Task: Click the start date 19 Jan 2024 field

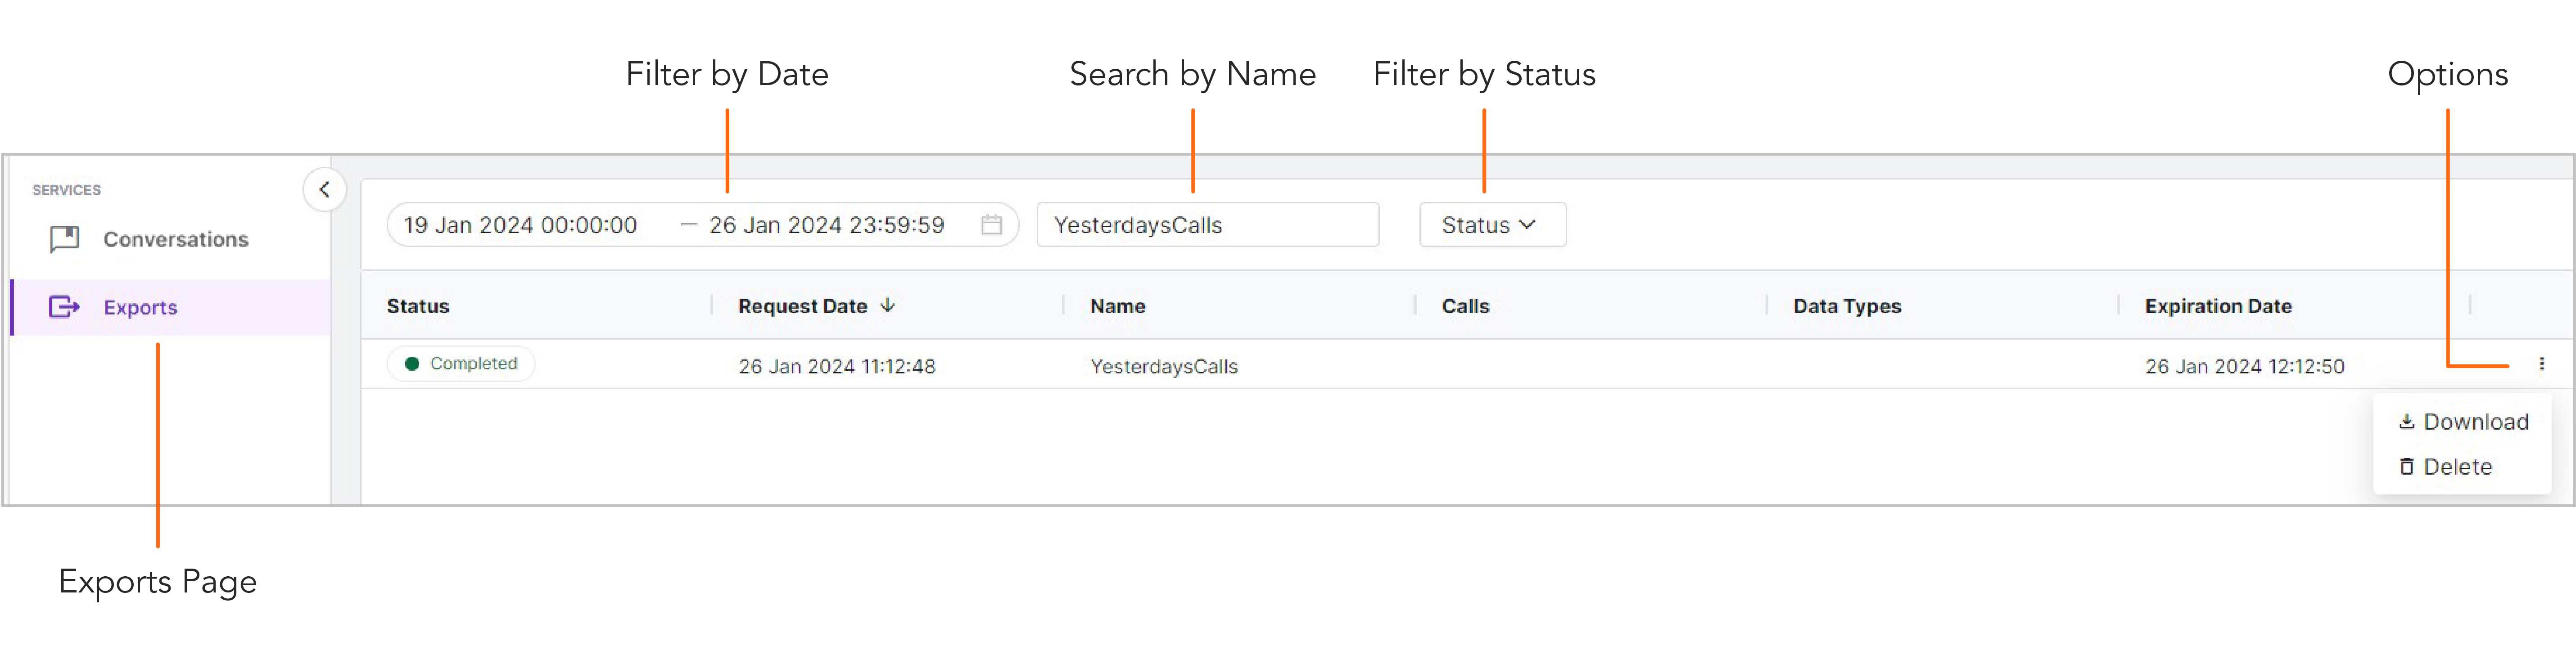Action: (520, 225)
